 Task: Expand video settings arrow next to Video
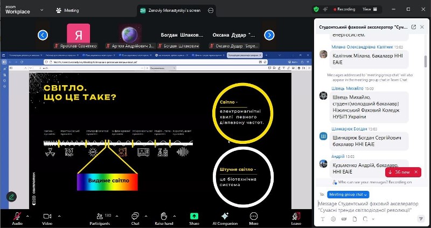tap(59, 215)
